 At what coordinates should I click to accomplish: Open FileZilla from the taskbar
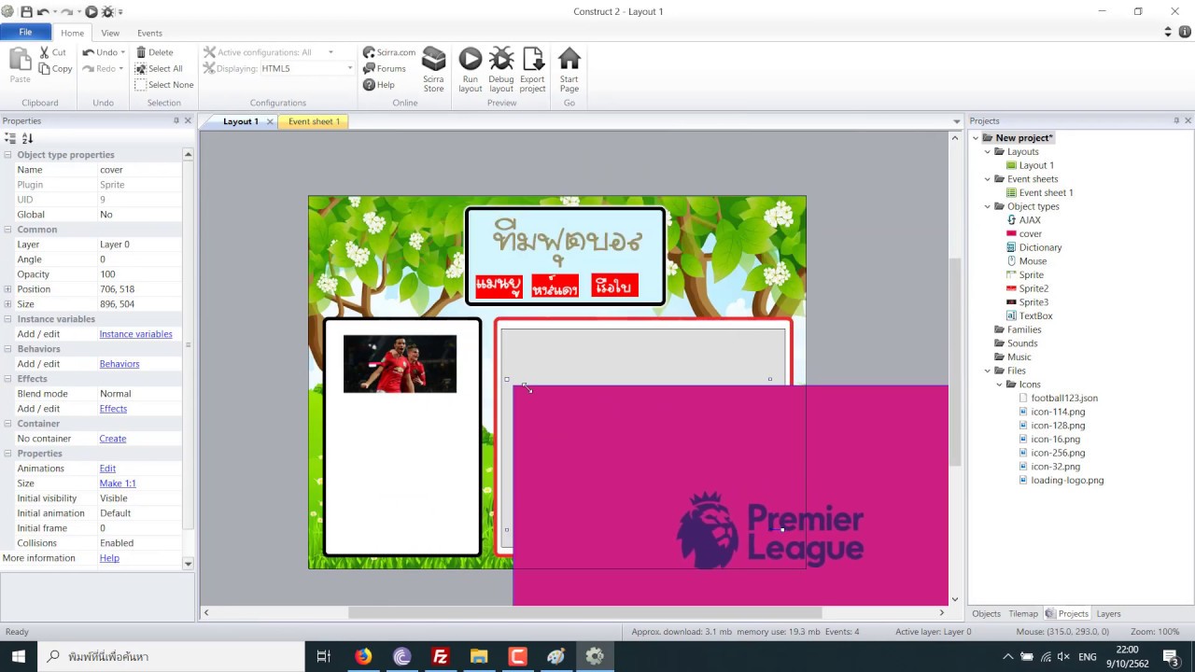pos(440,656)
